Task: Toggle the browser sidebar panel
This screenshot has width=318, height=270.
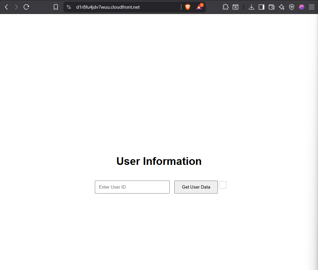Action: (262, 7)
